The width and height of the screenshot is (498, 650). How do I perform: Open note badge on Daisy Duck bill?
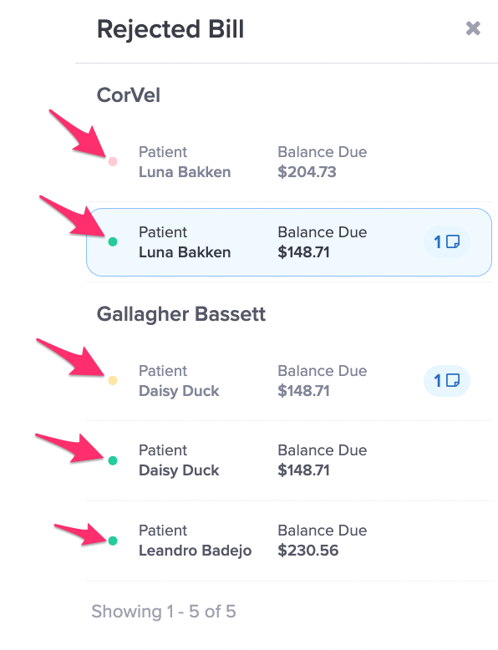click(x=446, y=380)
